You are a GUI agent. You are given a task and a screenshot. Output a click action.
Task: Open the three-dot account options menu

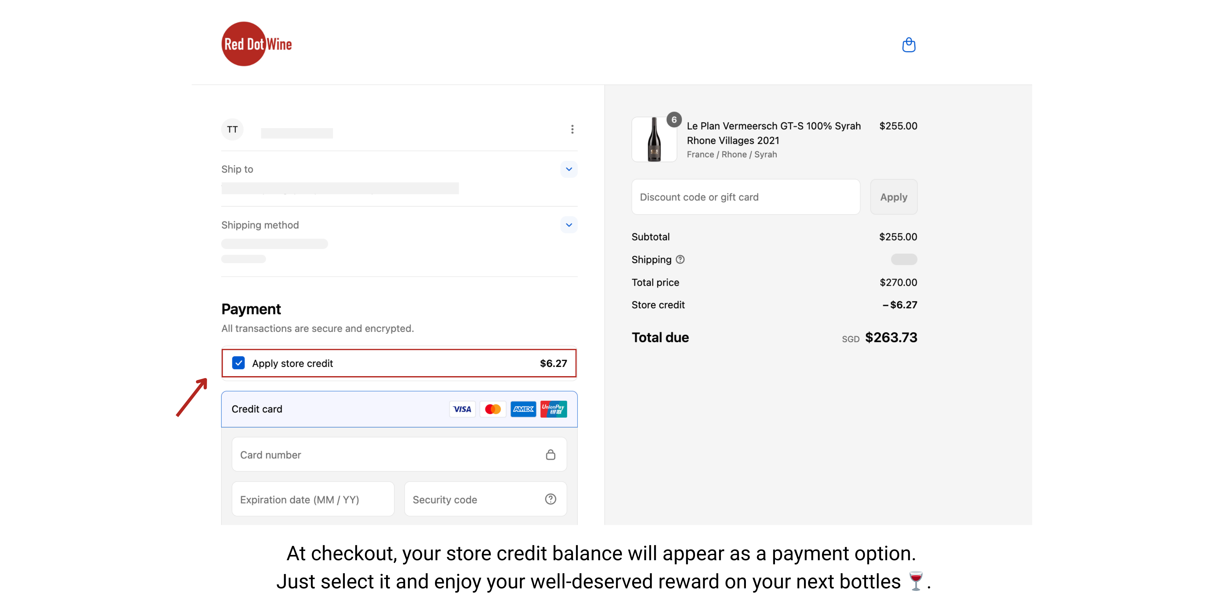point(572,129)
